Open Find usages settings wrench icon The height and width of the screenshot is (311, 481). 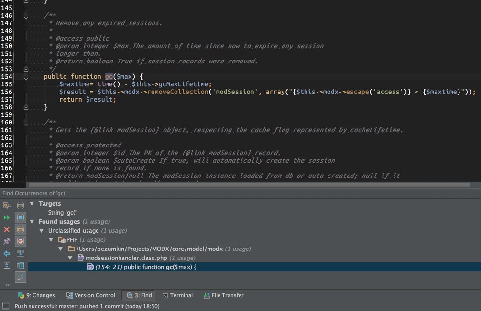click(6, 206)
